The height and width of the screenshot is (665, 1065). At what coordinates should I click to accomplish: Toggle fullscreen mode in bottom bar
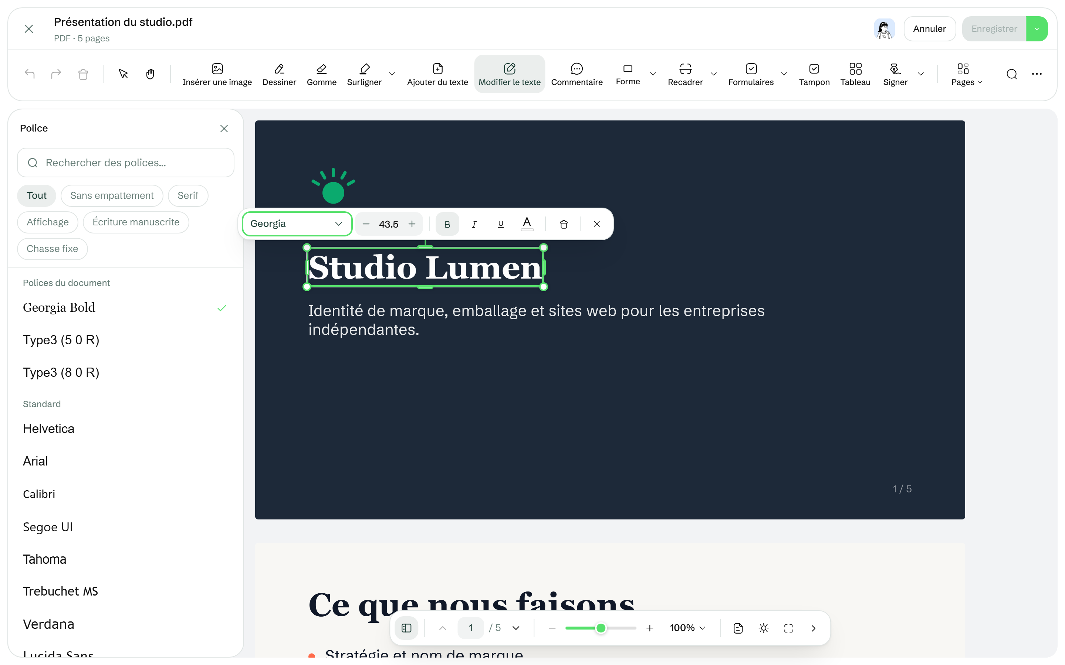pos(788,628)
